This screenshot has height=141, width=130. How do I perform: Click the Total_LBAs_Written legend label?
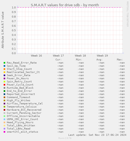click(21, 126)
